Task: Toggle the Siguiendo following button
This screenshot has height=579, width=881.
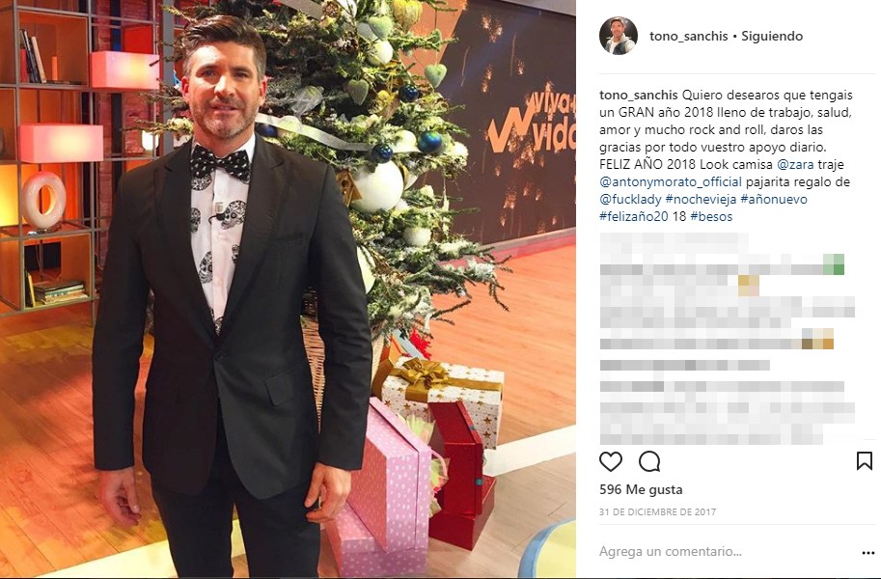Action: (x=772, y=36)
